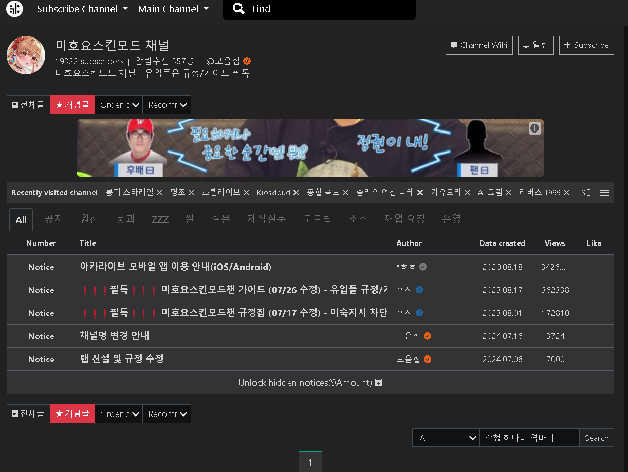The width and height of the screenshot is (628, 472).
Task: Remove 거유로리 from recent channels
Action: (x=467, y=193)
